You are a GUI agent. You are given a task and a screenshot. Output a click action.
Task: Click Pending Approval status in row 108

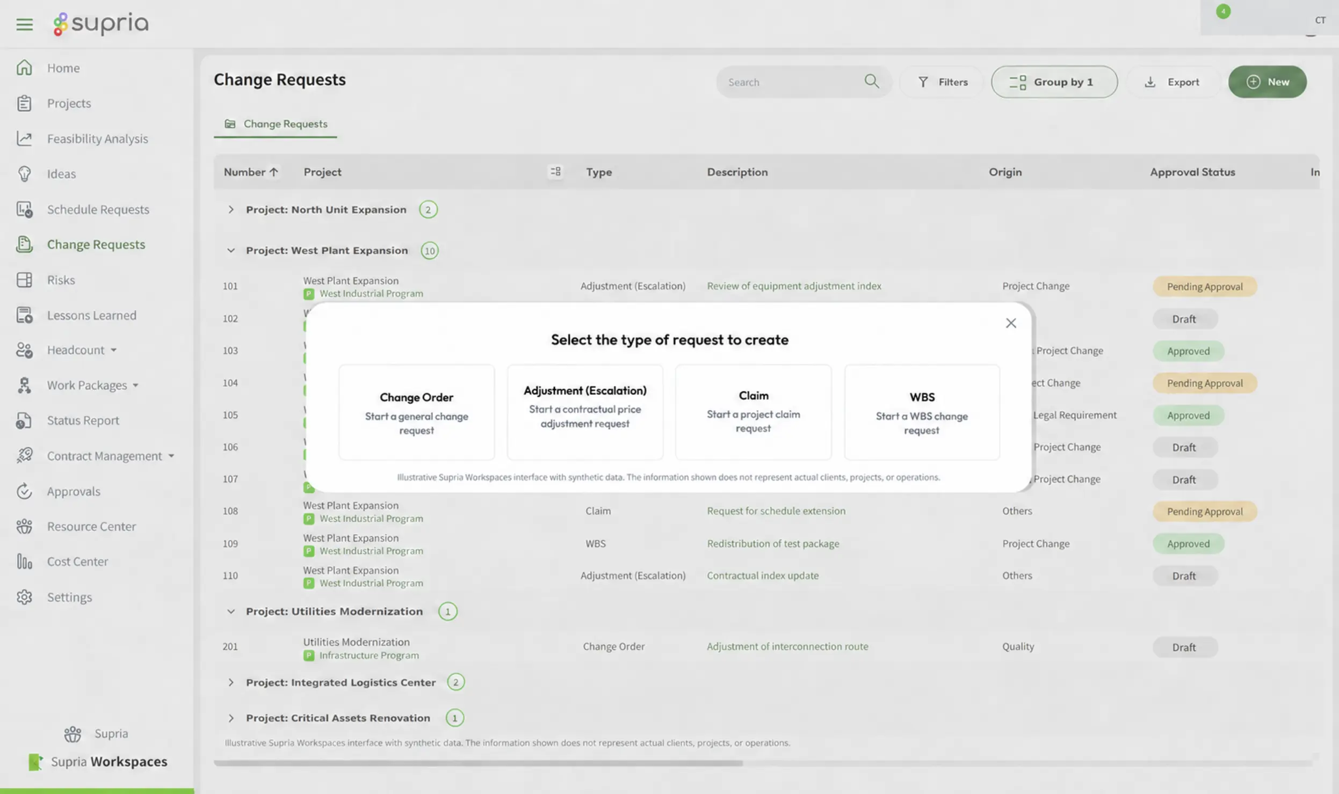(x=1205, y=512)
